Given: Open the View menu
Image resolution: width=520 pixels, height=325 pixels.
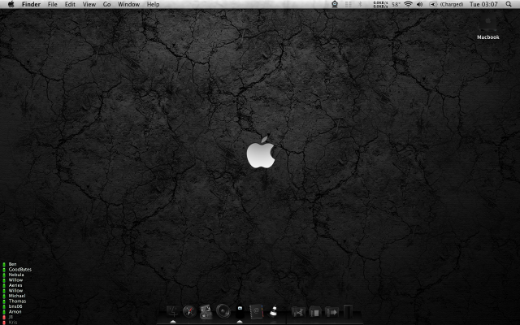Looking at the screenshot, I should 89,4.
